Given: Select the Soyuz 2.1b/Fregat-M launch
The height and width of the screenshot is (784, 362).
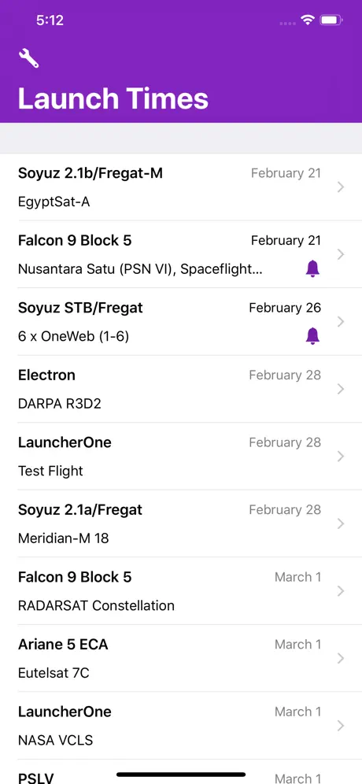Looking at the screenshot, I should coord(181,187).
